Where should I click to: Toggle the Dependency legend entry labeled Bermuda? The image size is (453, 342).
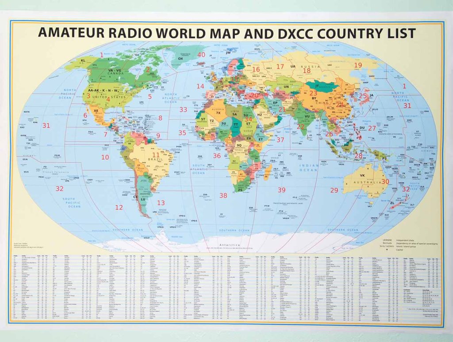[388, 244]
